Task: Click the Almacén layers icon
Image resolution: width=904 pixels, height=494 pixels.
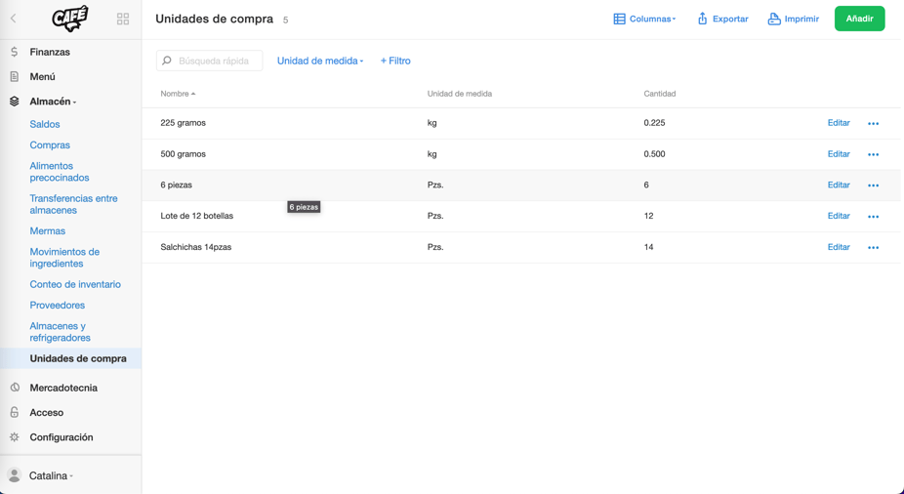Action: tap(15, 102)
